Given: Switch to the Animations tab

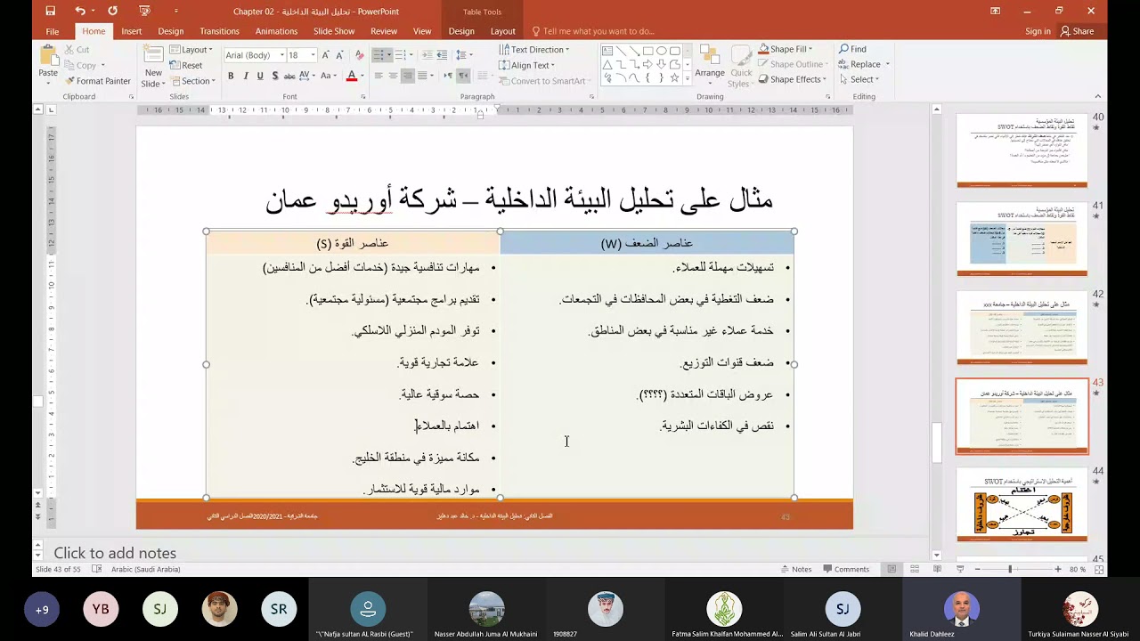Looking at the screenshot, I should click(x=276, y=31).
